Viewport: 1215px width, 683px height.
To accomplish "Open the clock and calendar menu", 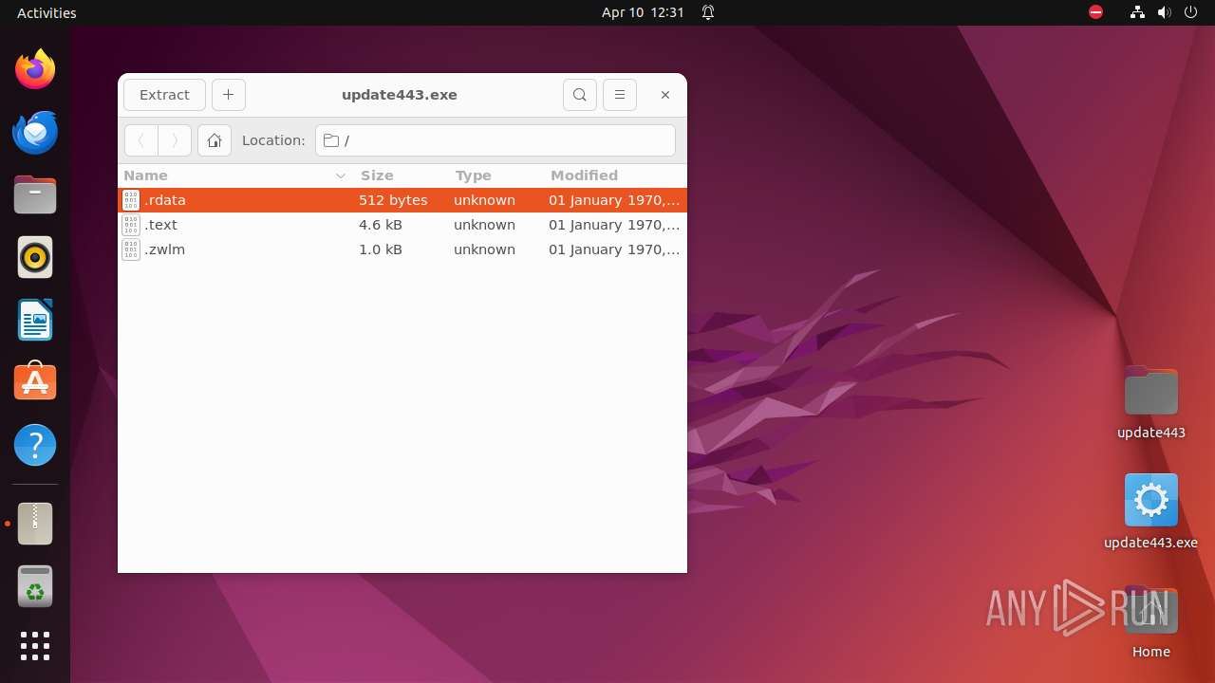I will [643, 12].
